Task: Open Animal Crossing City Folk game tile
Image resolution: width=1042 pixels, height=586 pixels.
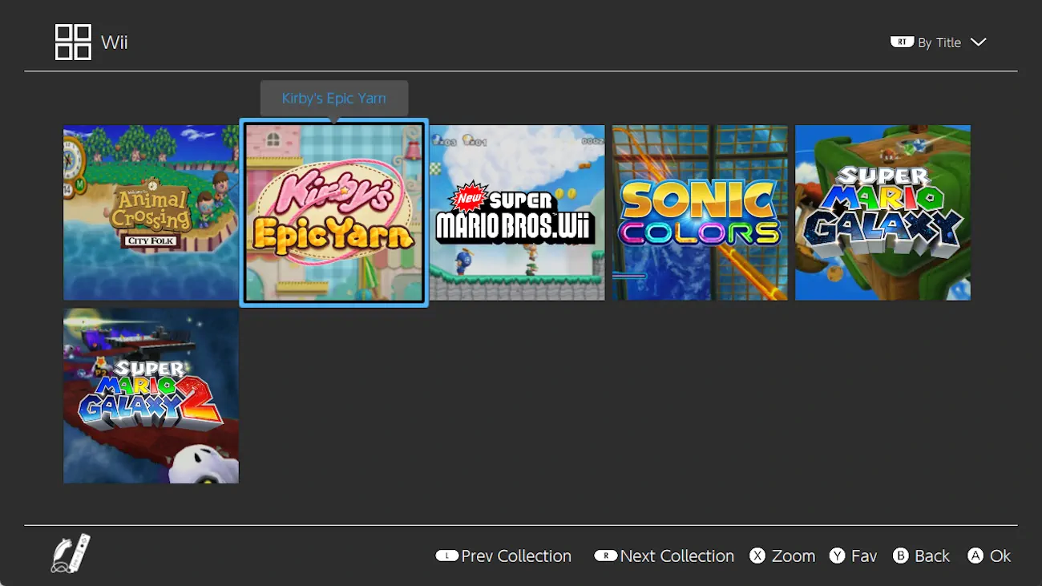Action: click(151, 212)
